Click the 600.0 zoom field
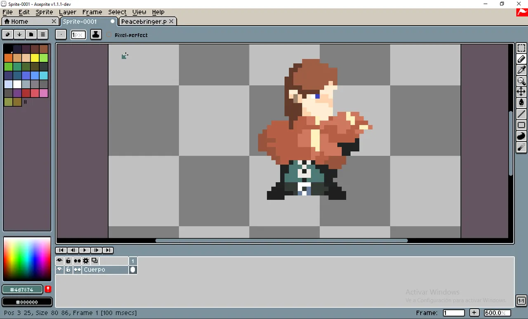The image size is (528, 319). point(497,313)
